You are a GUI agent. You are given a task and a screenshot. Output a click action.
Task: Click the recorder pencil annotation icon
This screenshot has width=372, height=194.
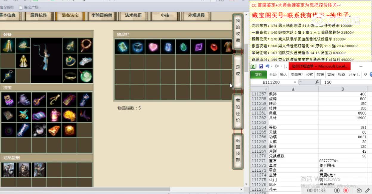click(367, 190)
